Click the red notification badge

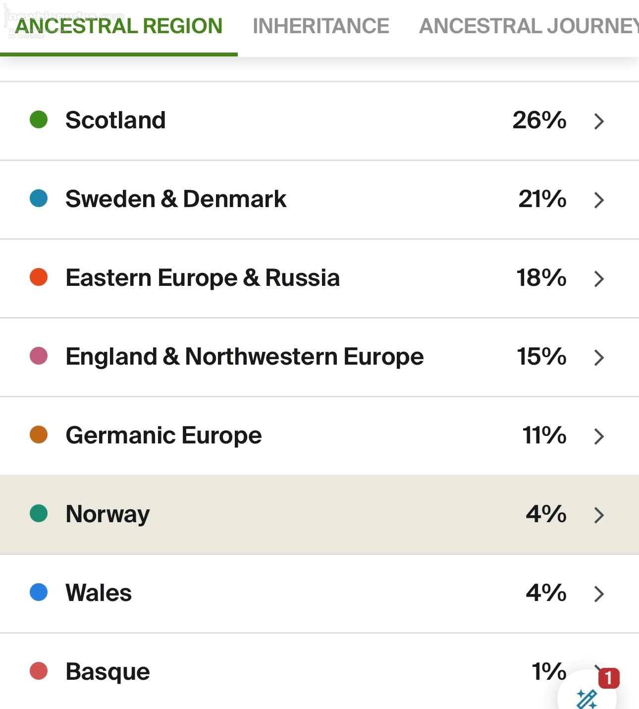pyautogui.click(x=609, y=678)
